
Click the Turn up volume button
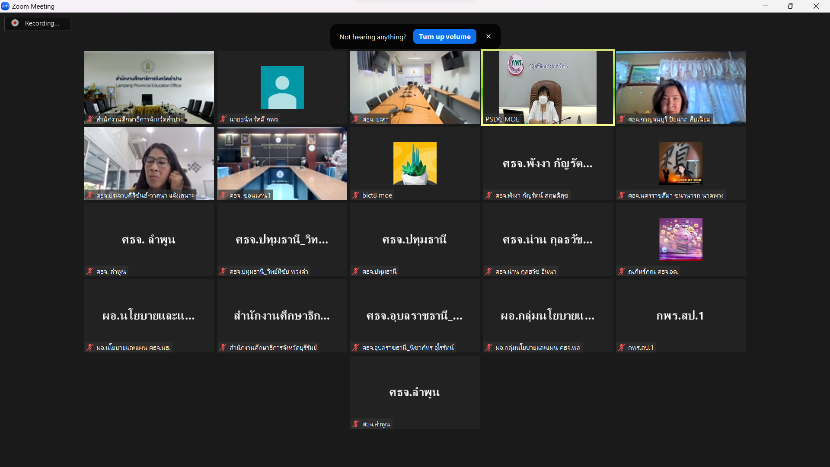[444, 37]
